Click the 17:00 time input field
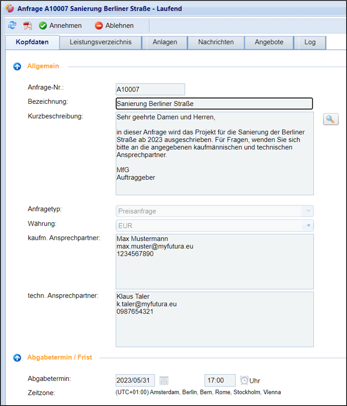This screenshot has width=347, height=406. (220, 380)
